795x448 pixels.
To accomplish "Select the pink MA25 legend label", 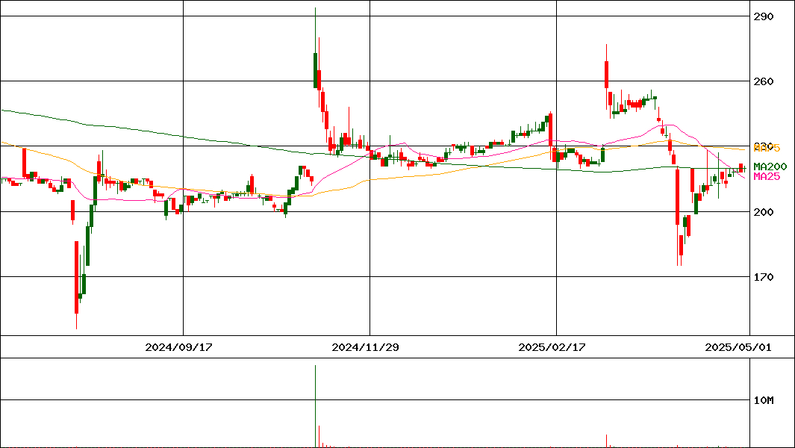I will tap(767, 176).
